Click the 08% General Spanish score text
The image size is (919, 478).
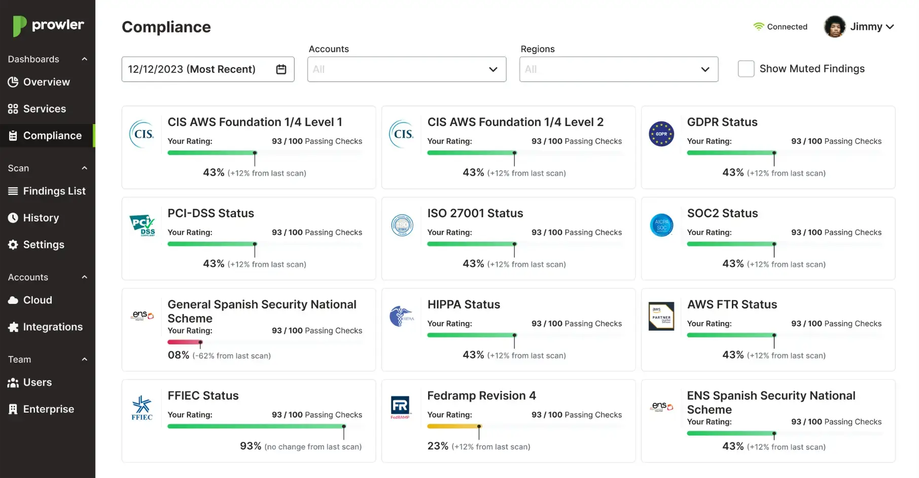[179, 355]
